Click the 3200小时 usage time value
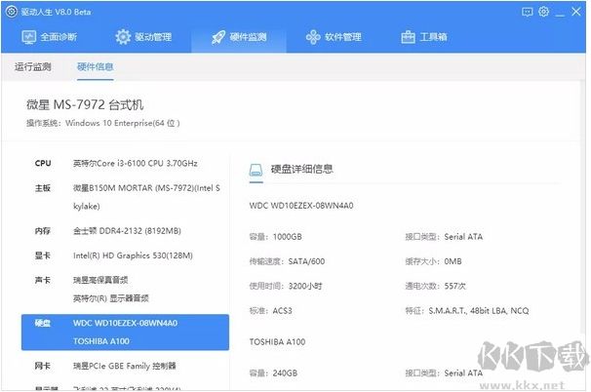The image size is (591, 392). pos(305,286)
